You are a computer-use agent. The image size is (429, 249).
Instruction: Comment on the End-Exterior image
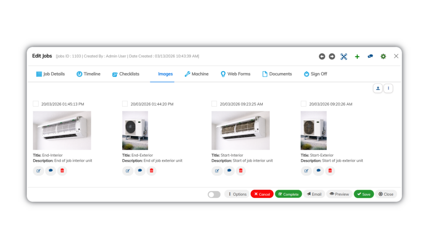[140, 171]
